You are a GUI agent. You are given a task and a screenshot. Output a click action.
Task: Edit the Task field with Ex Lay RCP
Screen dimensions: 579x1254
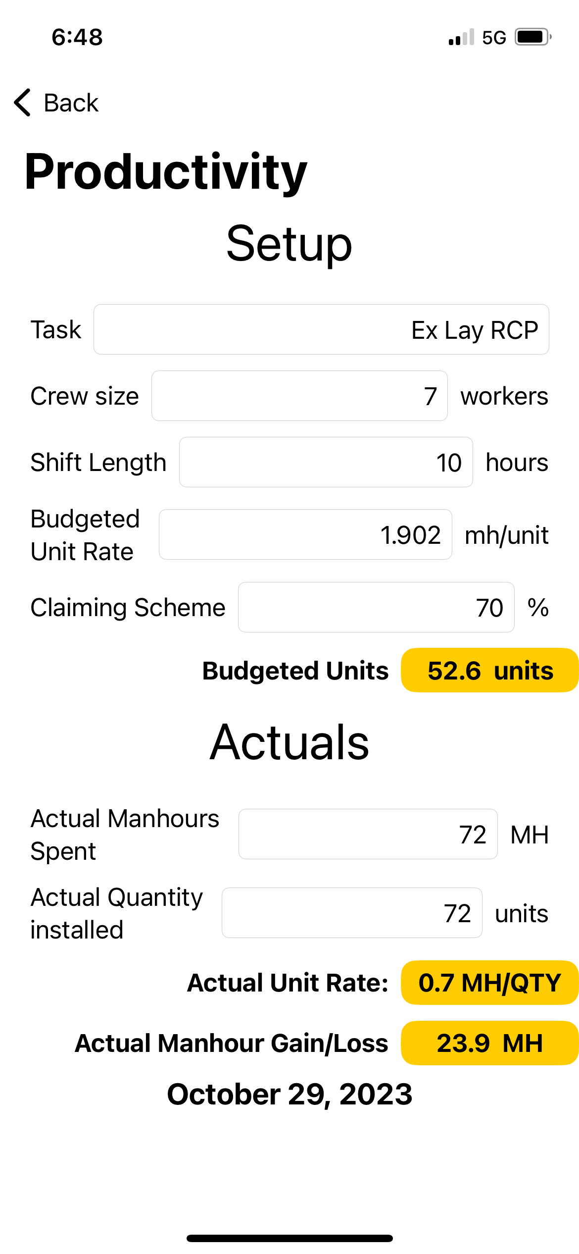click(321, 329)
